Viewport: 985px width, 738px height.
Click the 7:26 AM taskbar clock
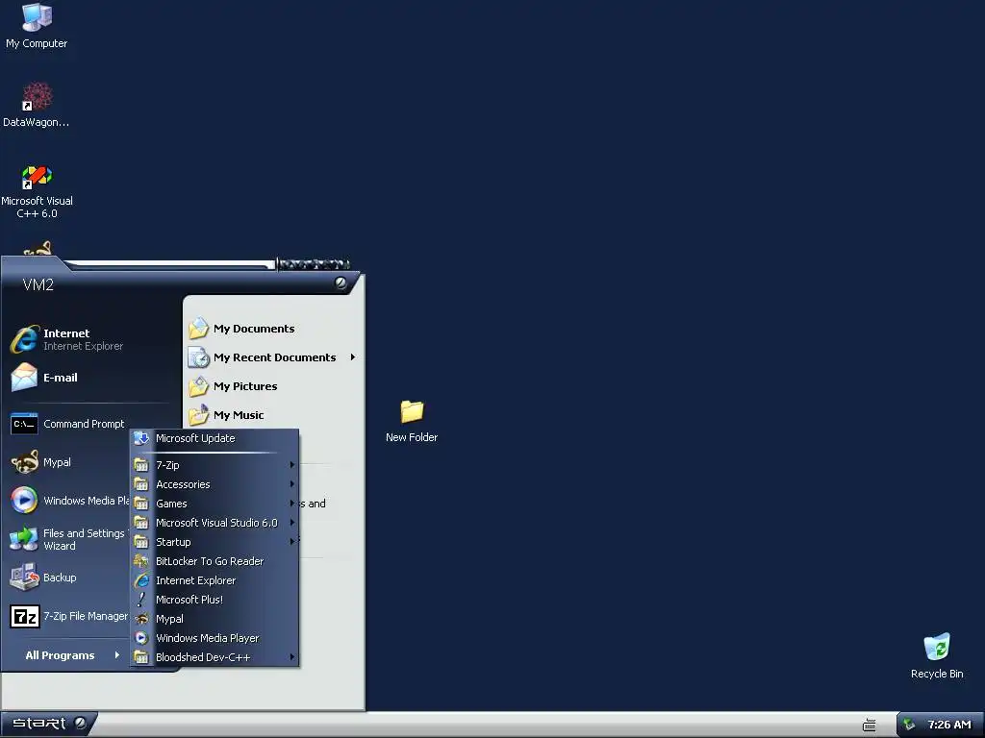pos(949,725)
